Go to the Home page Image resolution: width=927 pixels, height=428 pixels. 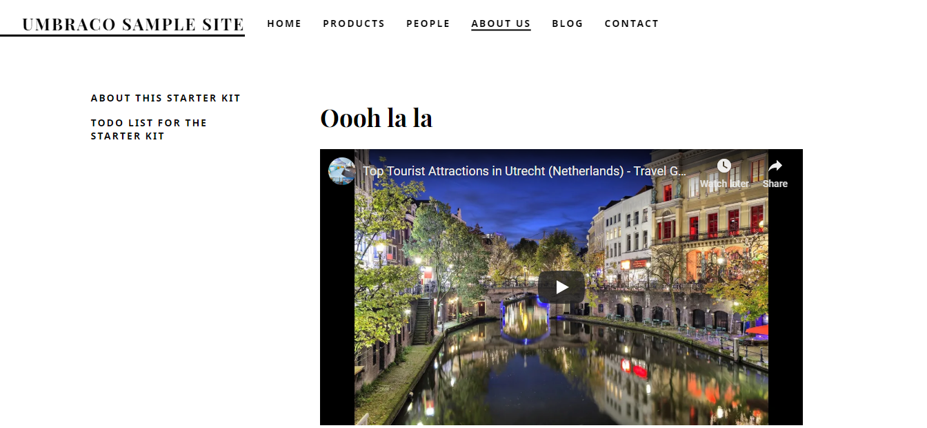[x=284, y=23]
